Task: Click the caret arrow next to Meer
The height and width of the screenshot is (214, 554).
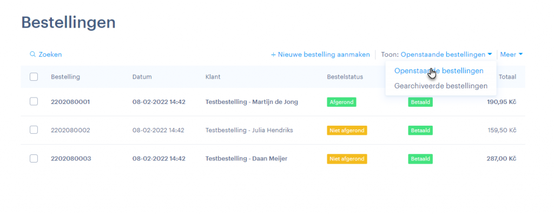Action: [x=520, y=55]
